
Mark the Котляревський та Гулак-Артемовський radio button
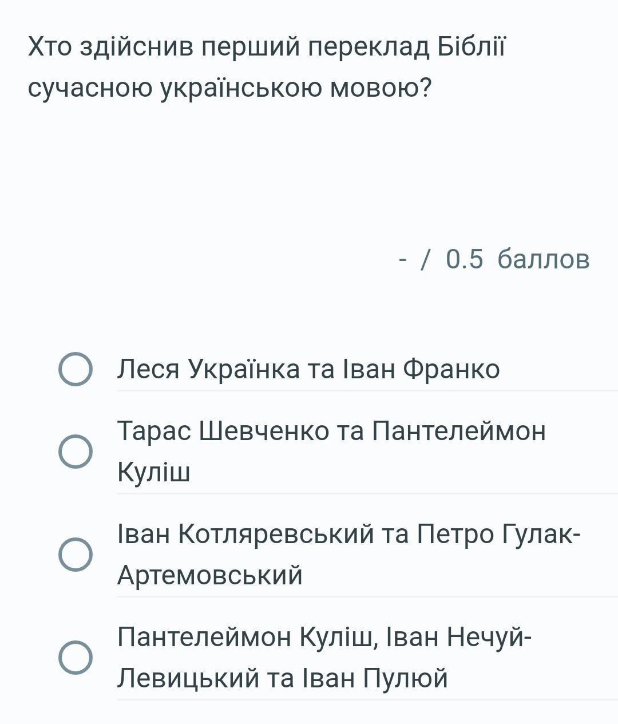pos(75,554)
